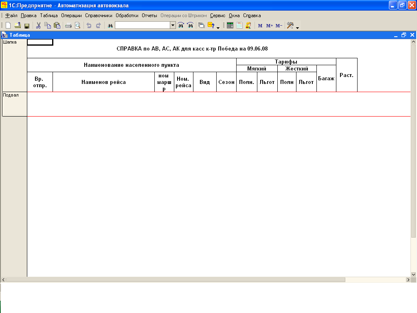Click the vertical scrollbar down arrow
This screenshot has height=313, width=417.
pos(413,274)
